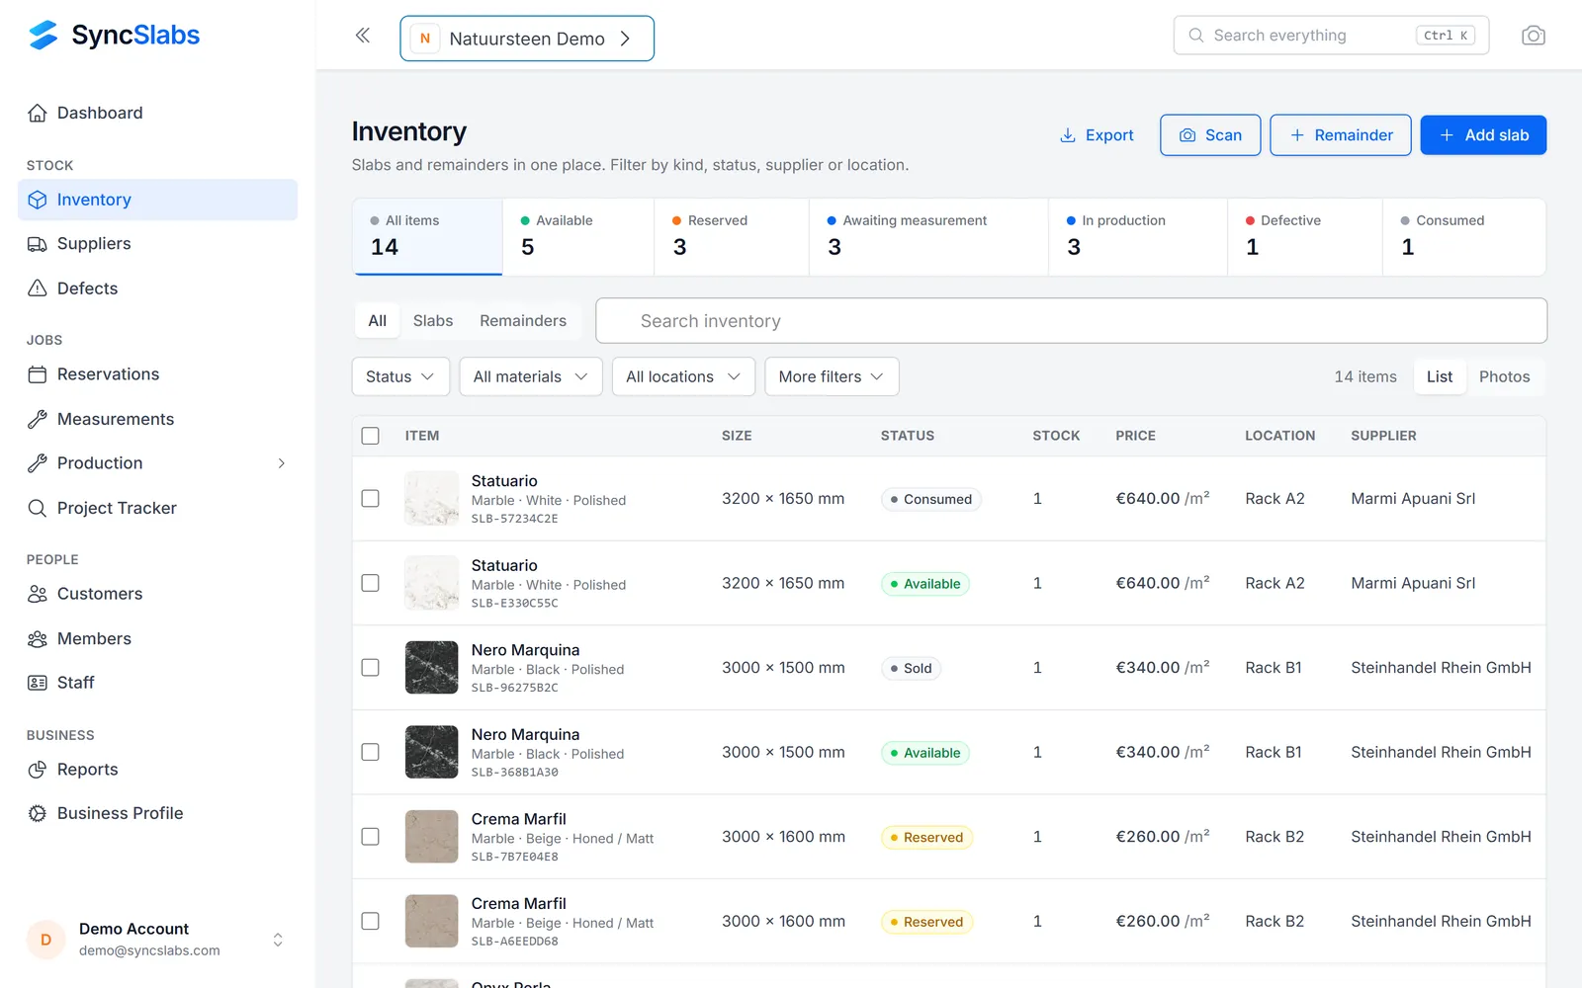Image resolution: width=1582 pixels, height=988 pixels.
Task: Open the Status filter dropdown
Action: 400,376
